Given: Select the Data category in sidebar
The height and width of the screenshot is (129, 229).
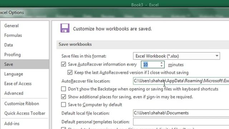Looking at the screenshot, I should pos(9,45).
